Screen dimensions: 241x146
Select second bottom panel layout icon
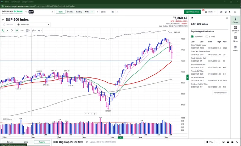(228, 142)
